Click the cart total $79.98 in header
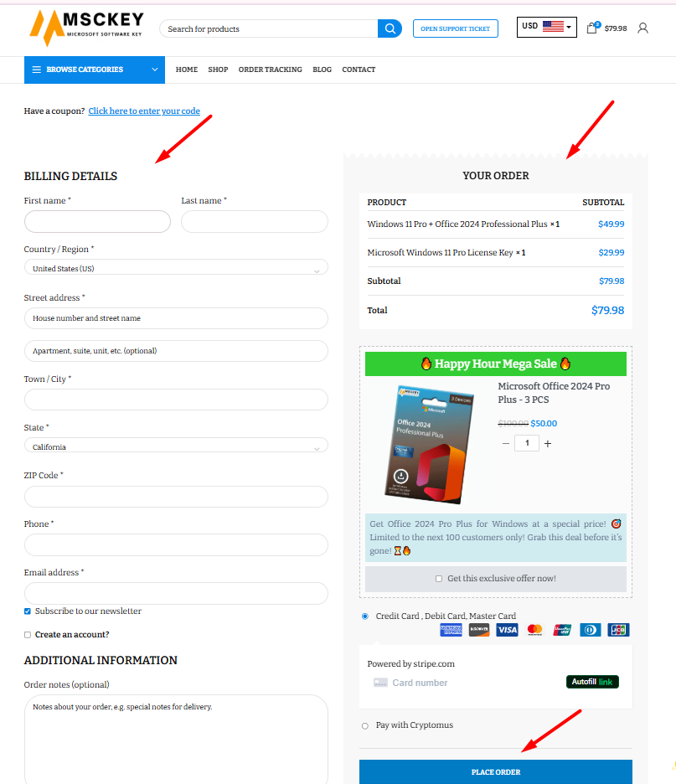The width and height of the screenshot is (676, 784). pos(616,28)
